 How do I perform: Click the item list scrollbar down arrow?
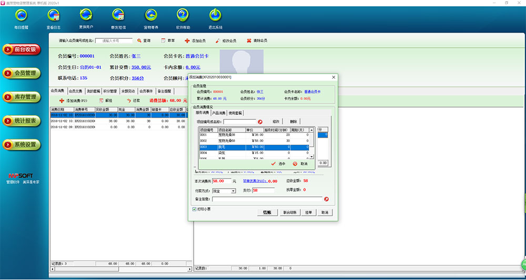point(311,157)
